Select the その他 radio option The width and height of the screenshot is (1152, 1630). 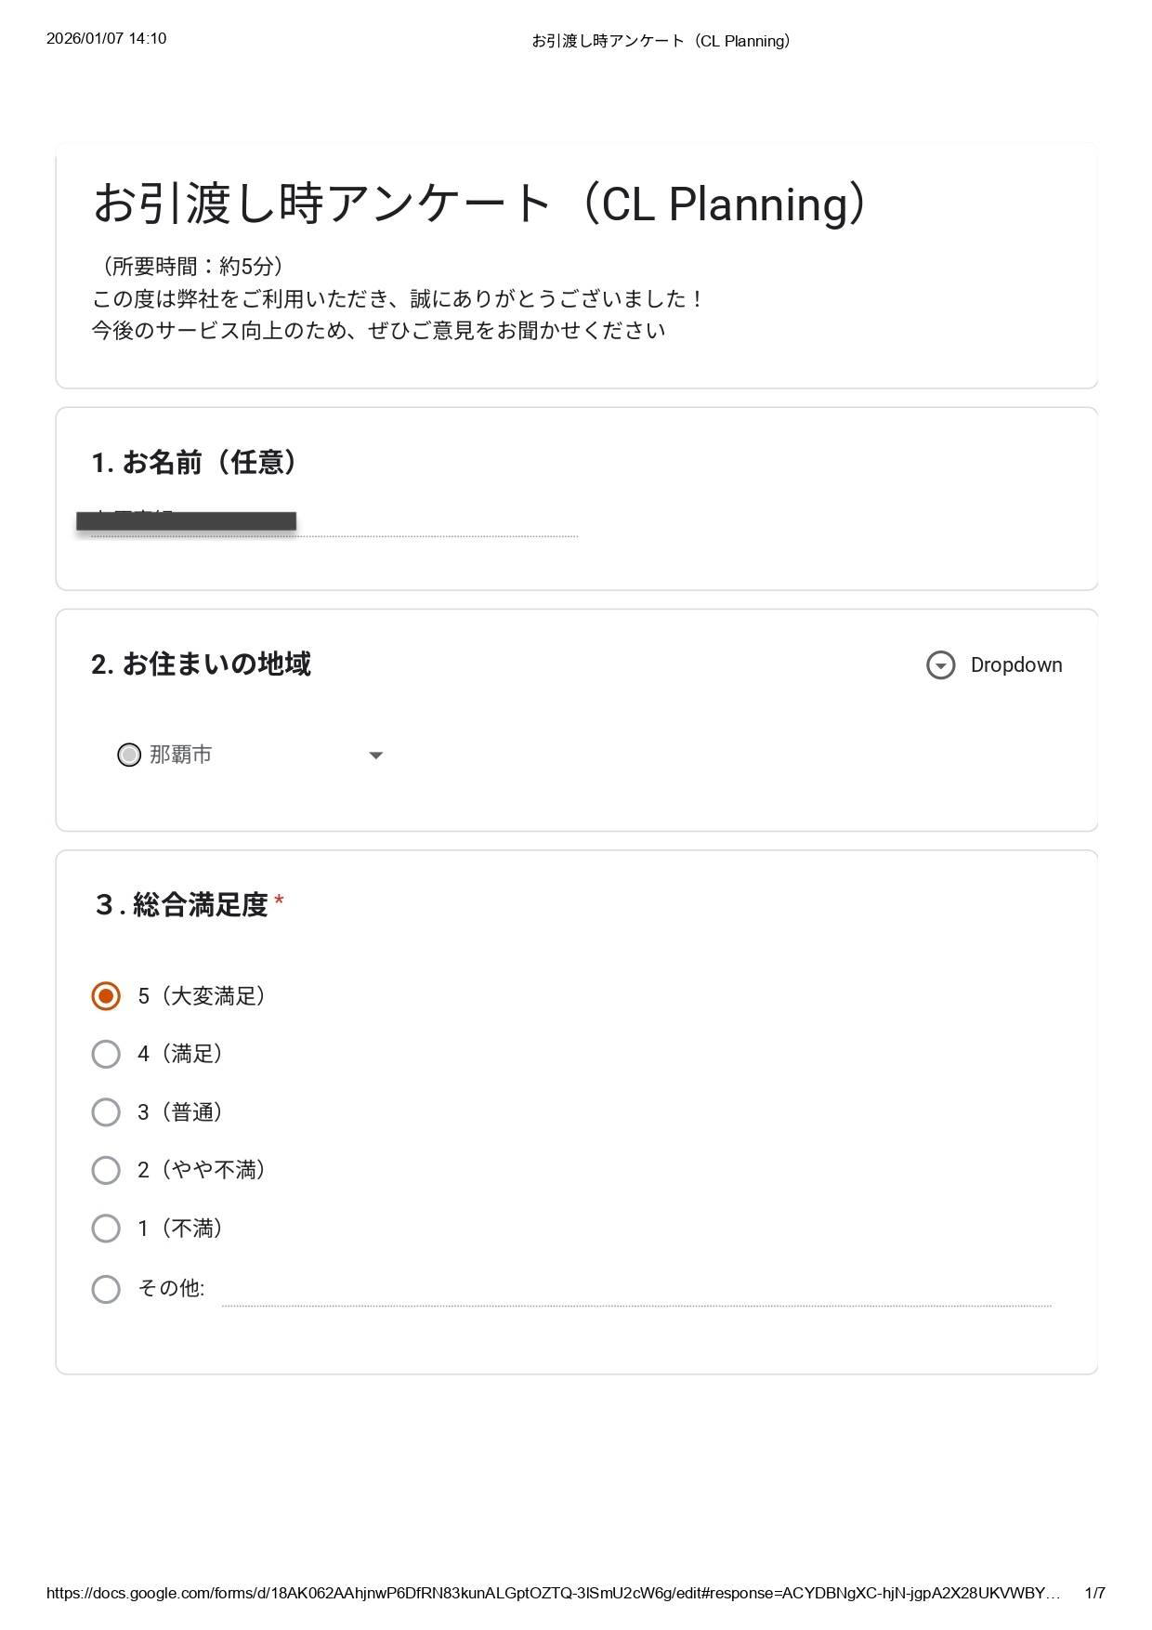(x=106, y=1289)
